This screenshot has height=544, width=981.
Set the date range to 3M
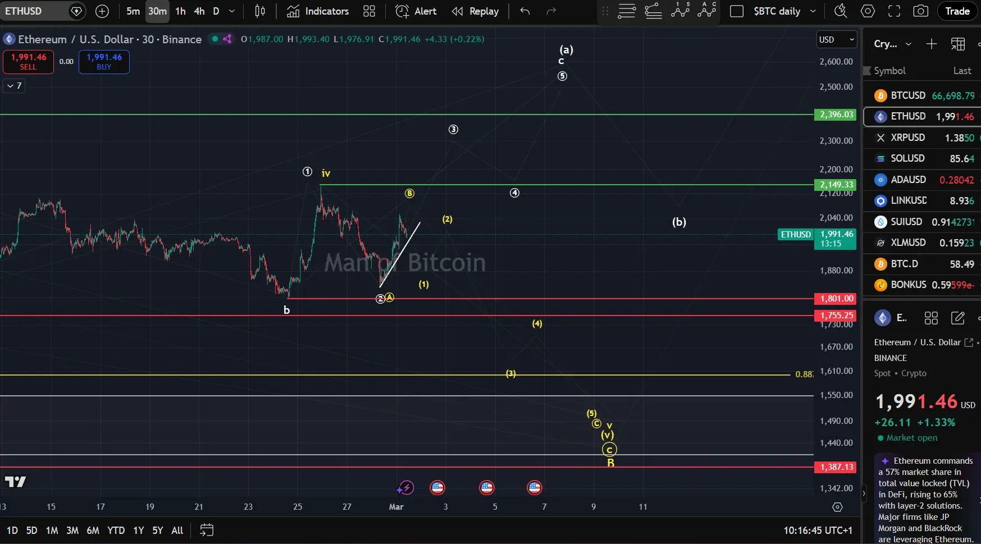point(72,531)
